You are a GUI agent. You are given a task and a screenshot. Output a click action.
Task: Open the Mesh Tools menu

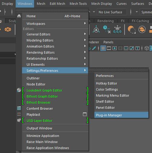pyautogui.click(x=78, y=4)
